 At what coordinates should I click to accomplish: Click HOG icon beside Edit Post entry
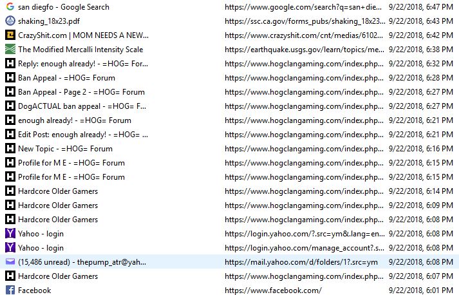(x=10, y=134)
